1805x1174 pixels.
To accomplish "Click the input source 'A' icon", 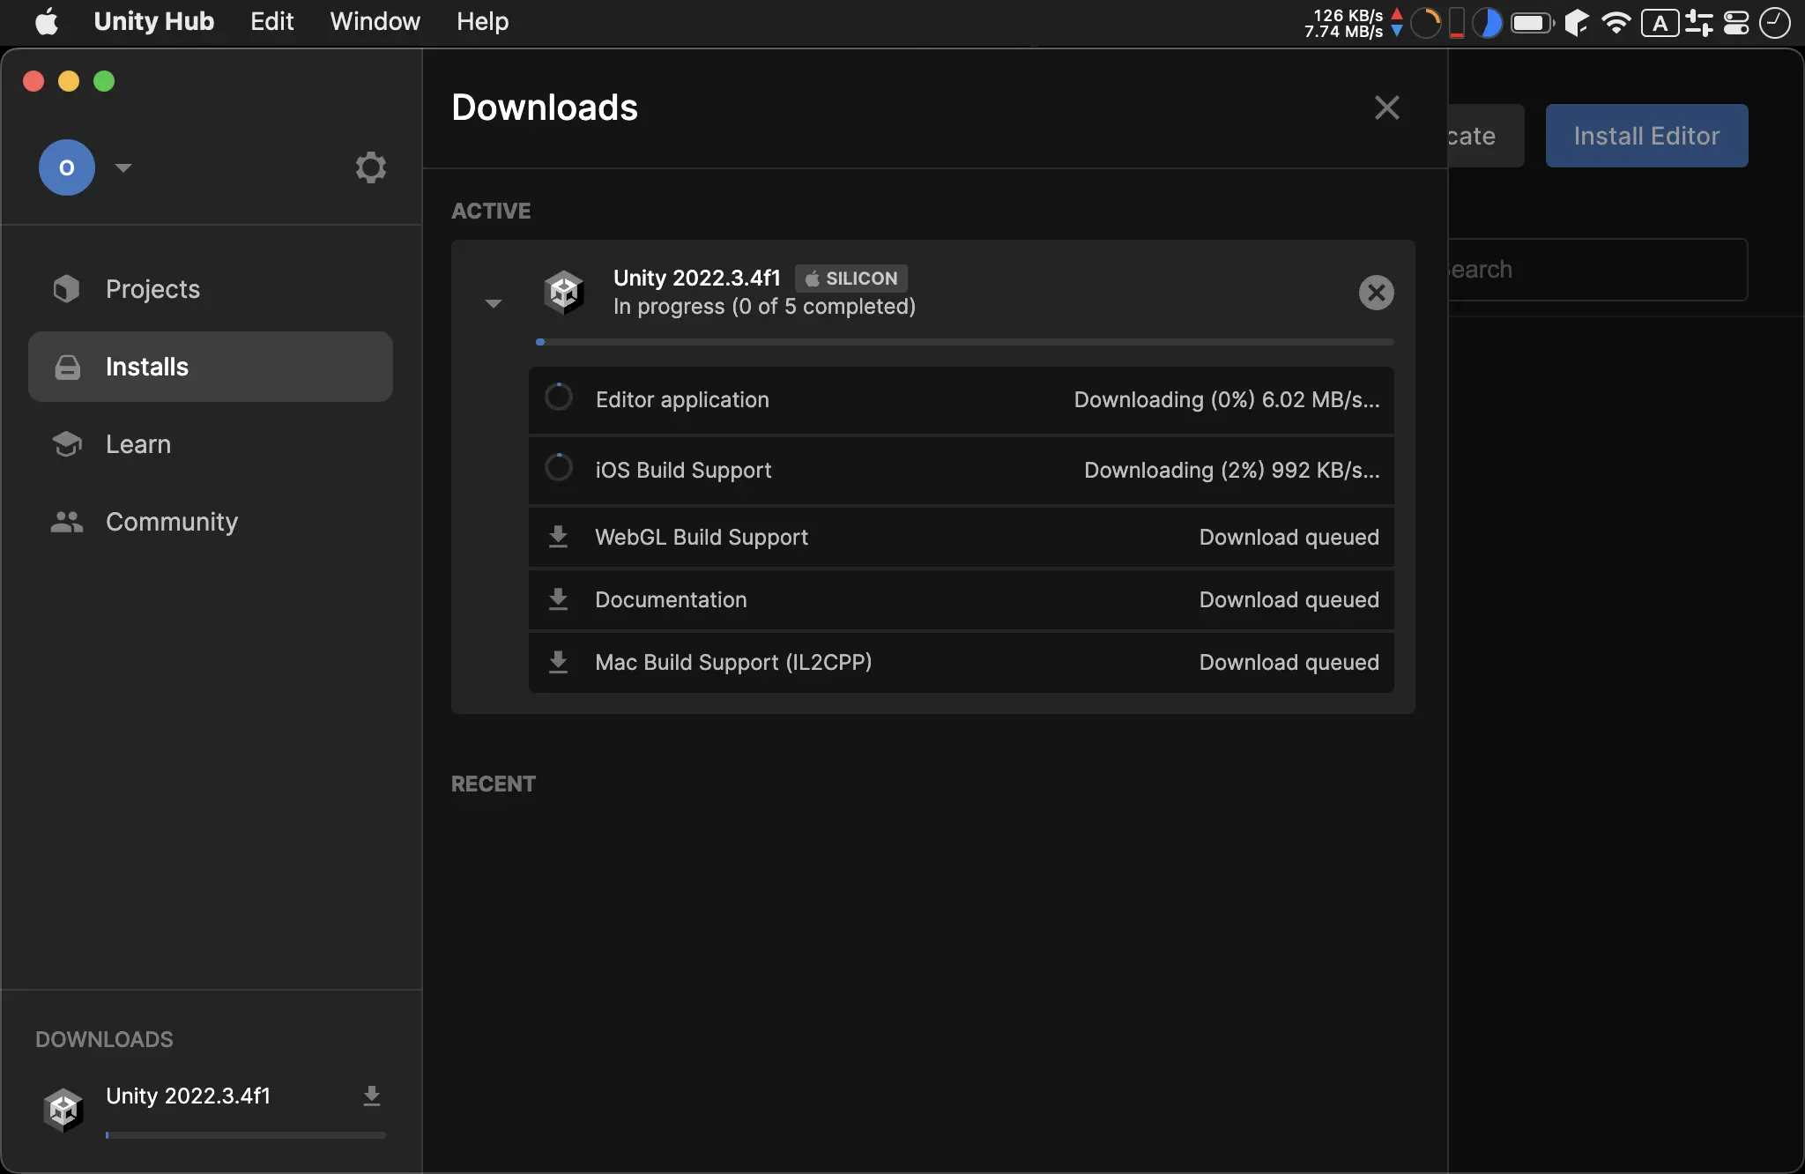I will [1660, 23].
